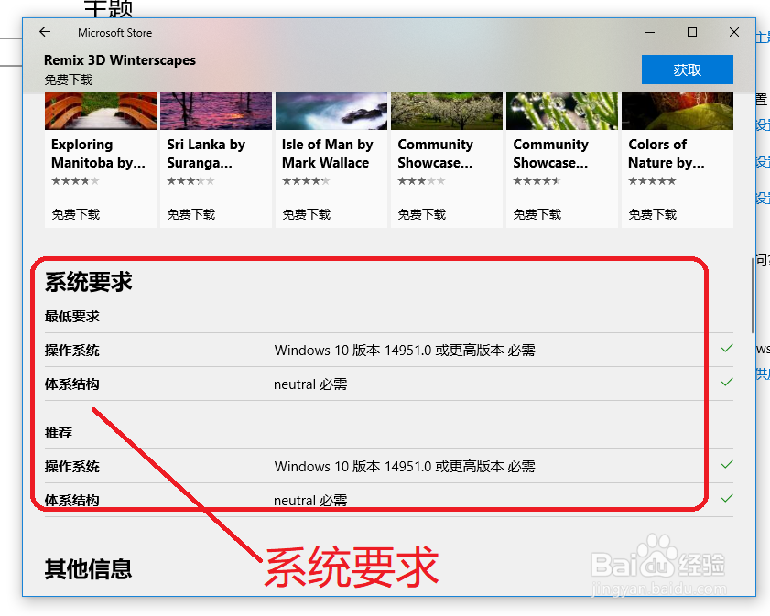Close the Microsoft Store window

coord(734,32)
